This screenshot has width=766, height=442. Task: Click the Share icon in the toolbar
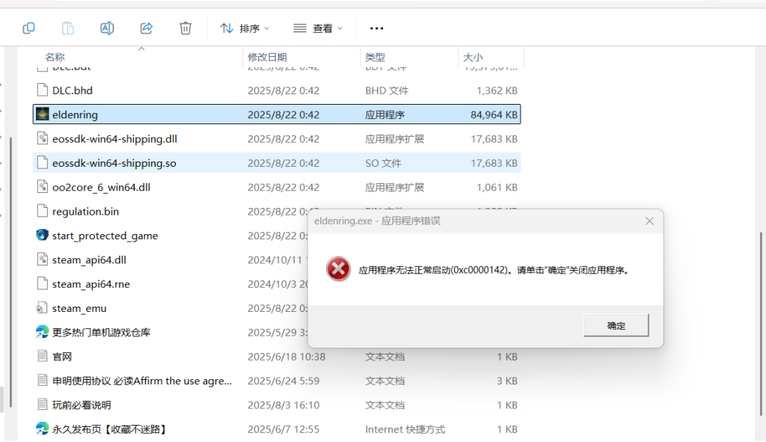tap(146, 28)
